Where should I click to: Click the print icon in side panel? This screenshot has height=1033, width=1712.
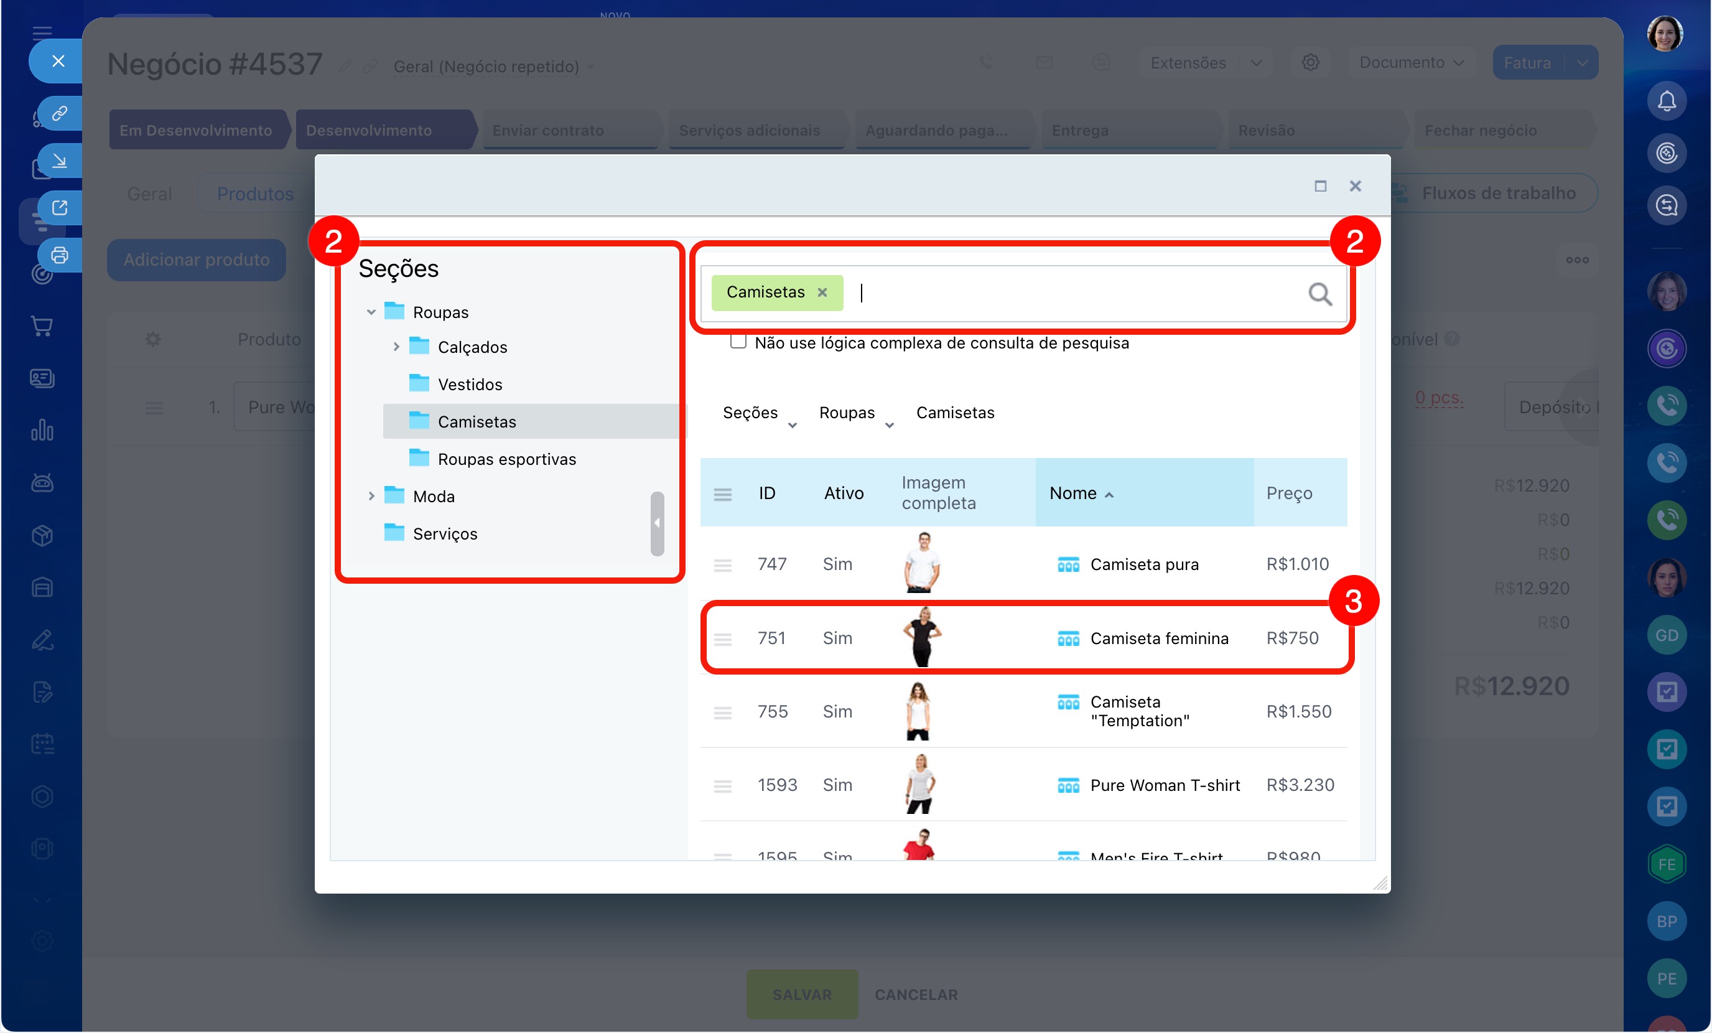60,255
